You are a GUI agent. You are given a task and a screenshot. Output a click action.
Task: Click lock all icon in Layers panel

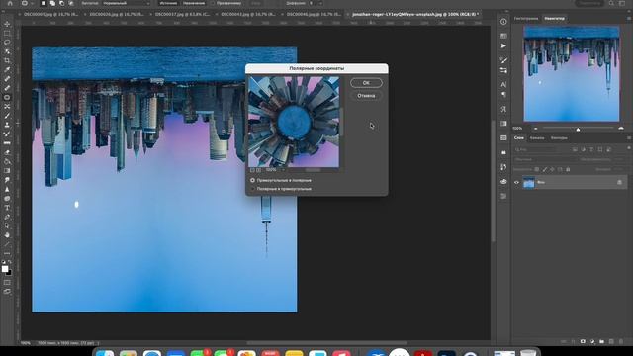click(568, 169)
